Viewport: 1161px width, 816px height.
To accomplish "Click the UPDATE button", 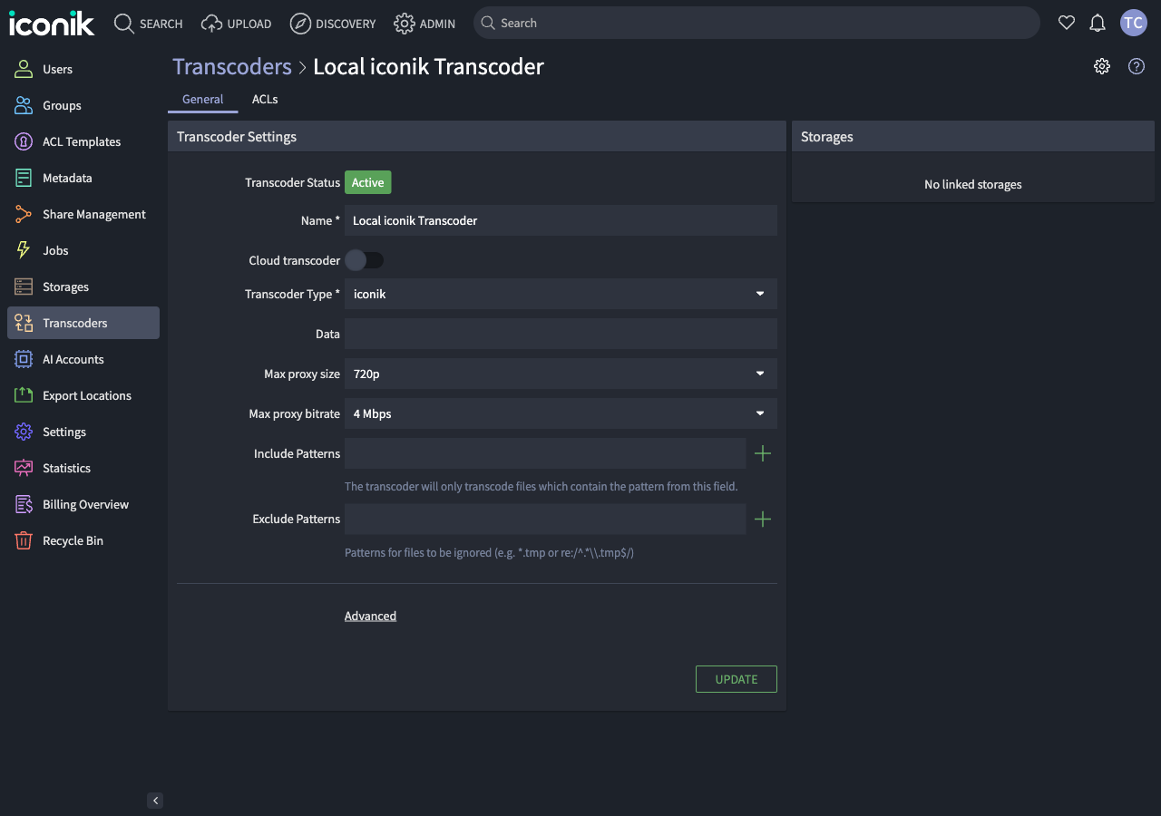I will click(x=736, y=678).
